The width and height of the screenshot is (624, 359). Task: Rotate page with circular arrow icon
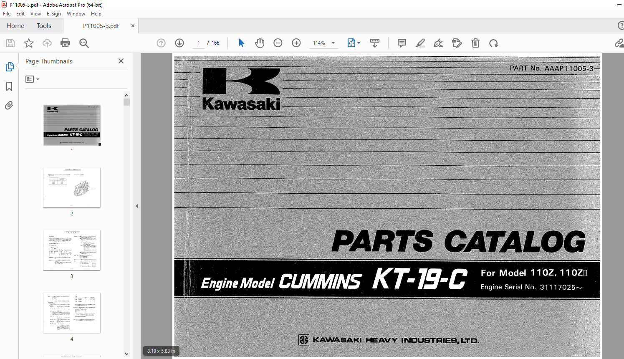click(494, 43)
